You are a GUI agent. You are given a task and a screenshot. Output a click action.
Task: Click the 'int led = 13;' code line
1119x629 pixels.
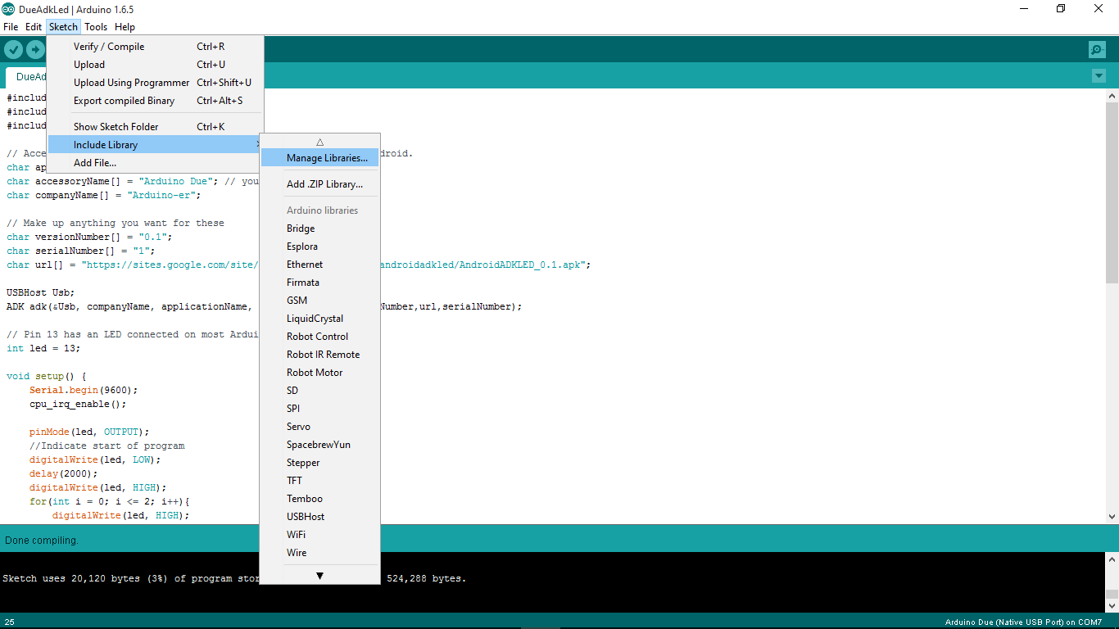[43, 349]
